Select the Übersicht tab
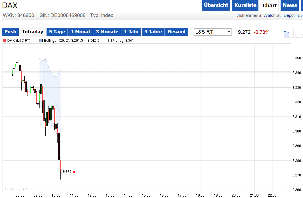This screenshot has width=303, height=198. tap(216, 5)
